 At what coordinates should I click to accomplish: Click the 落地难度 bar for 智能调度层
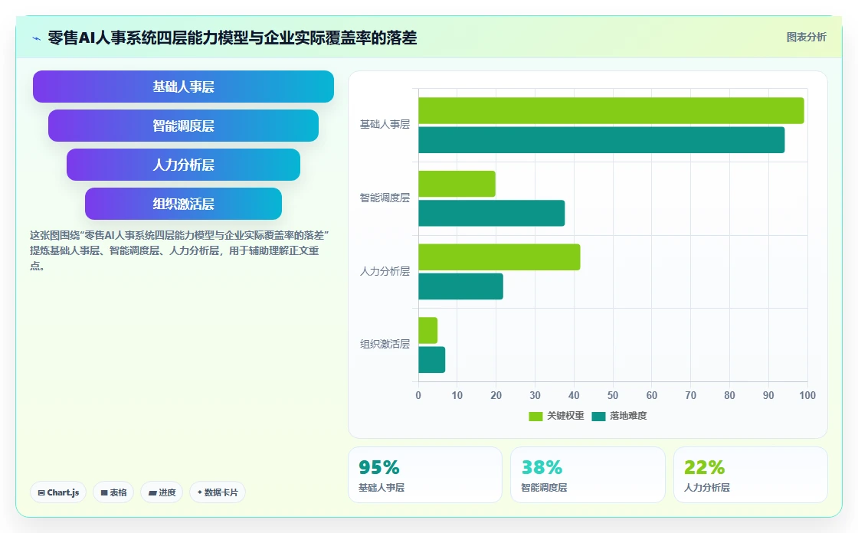click(491, 214)
